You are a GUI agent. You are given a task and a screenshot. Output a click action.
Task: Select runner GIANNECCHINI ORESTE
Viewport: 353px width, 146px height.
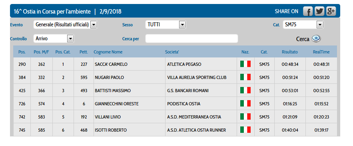coord(117,104)
